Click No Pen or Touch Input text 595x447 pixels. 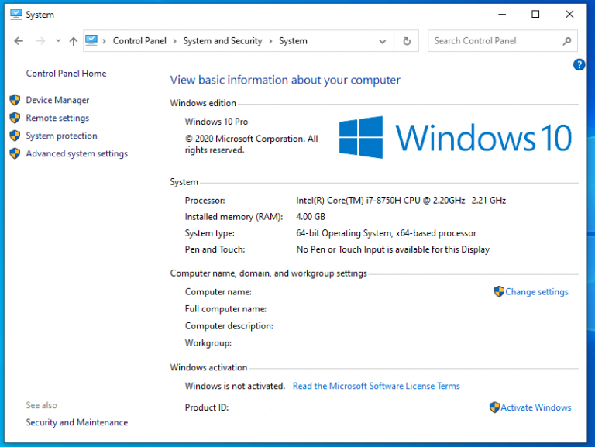tap(393, 249)
